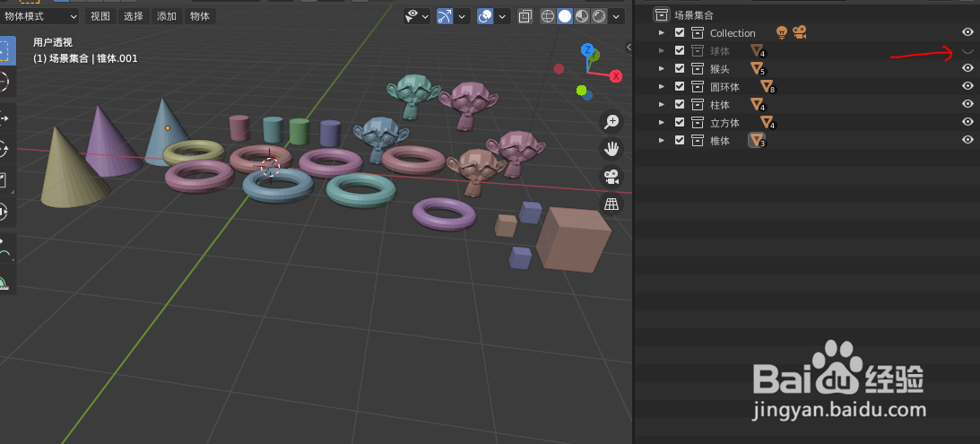This screenshot has height=444, width=980.
Task: Show the hidden 球体 collection via closed eye
Action: (967, 50)
